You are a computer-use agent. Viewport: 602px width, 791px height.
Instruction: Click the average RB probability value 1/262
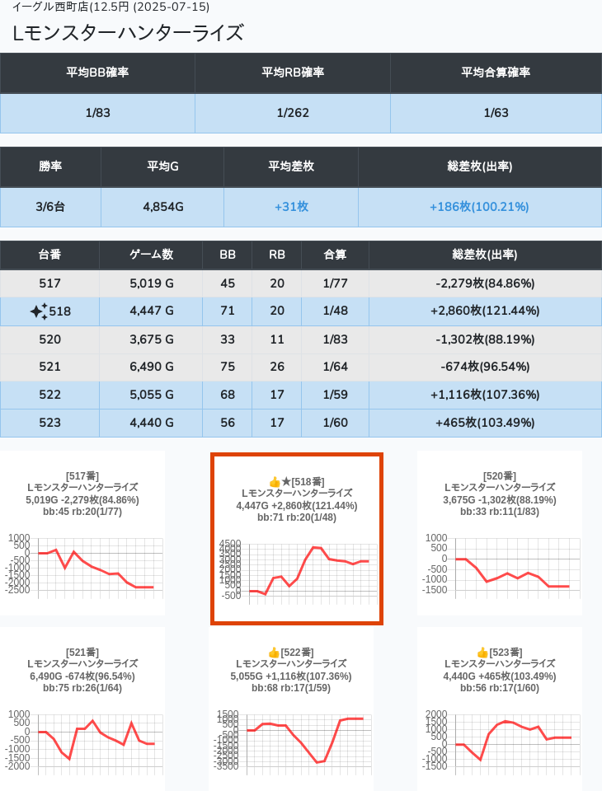coord(293,113)
